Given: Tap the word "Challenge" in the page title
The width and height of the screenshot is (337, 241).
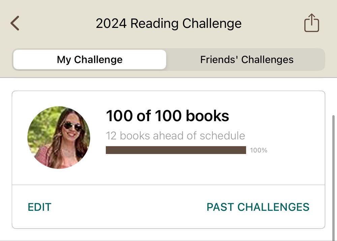Looking at the screenshot, I should click(x=212, y=24).
